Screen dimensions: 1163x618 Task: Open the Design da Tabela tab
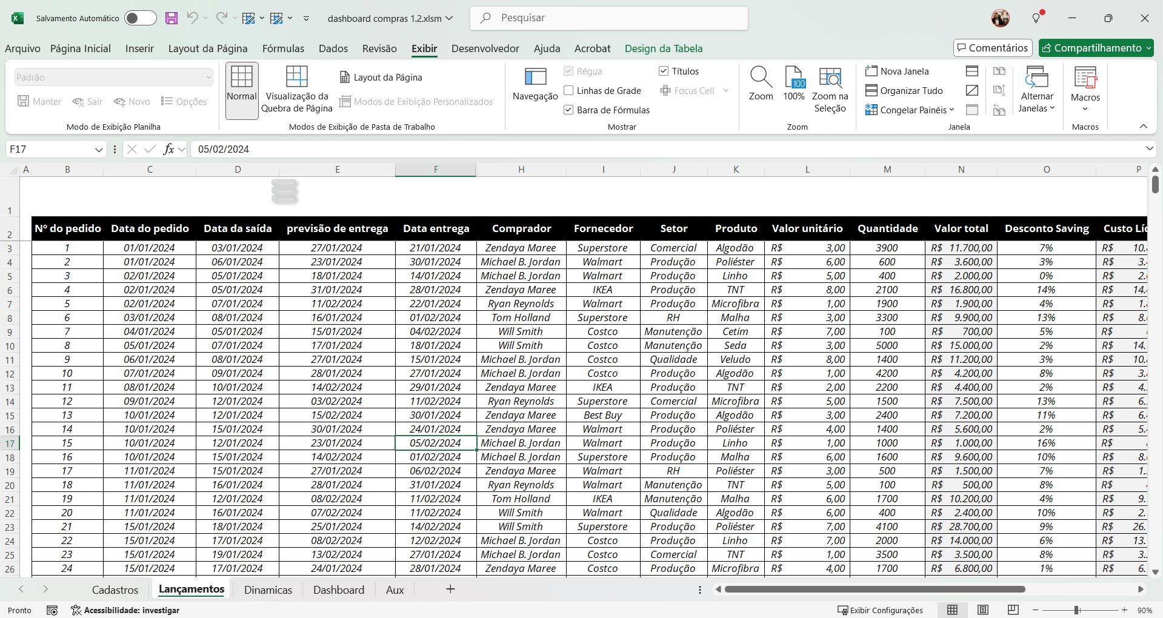(664, 48)
